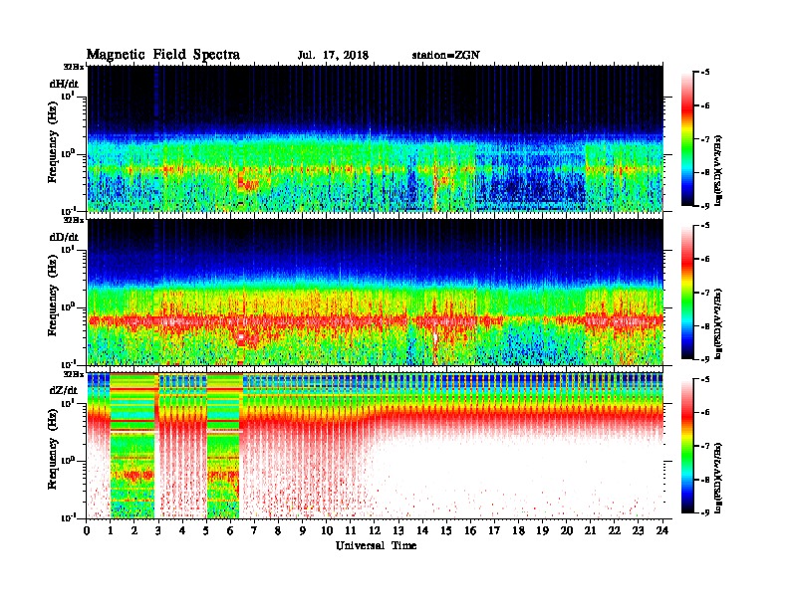
Task: Click hour tick label "20" on time axis
Action: coord(567,530)
